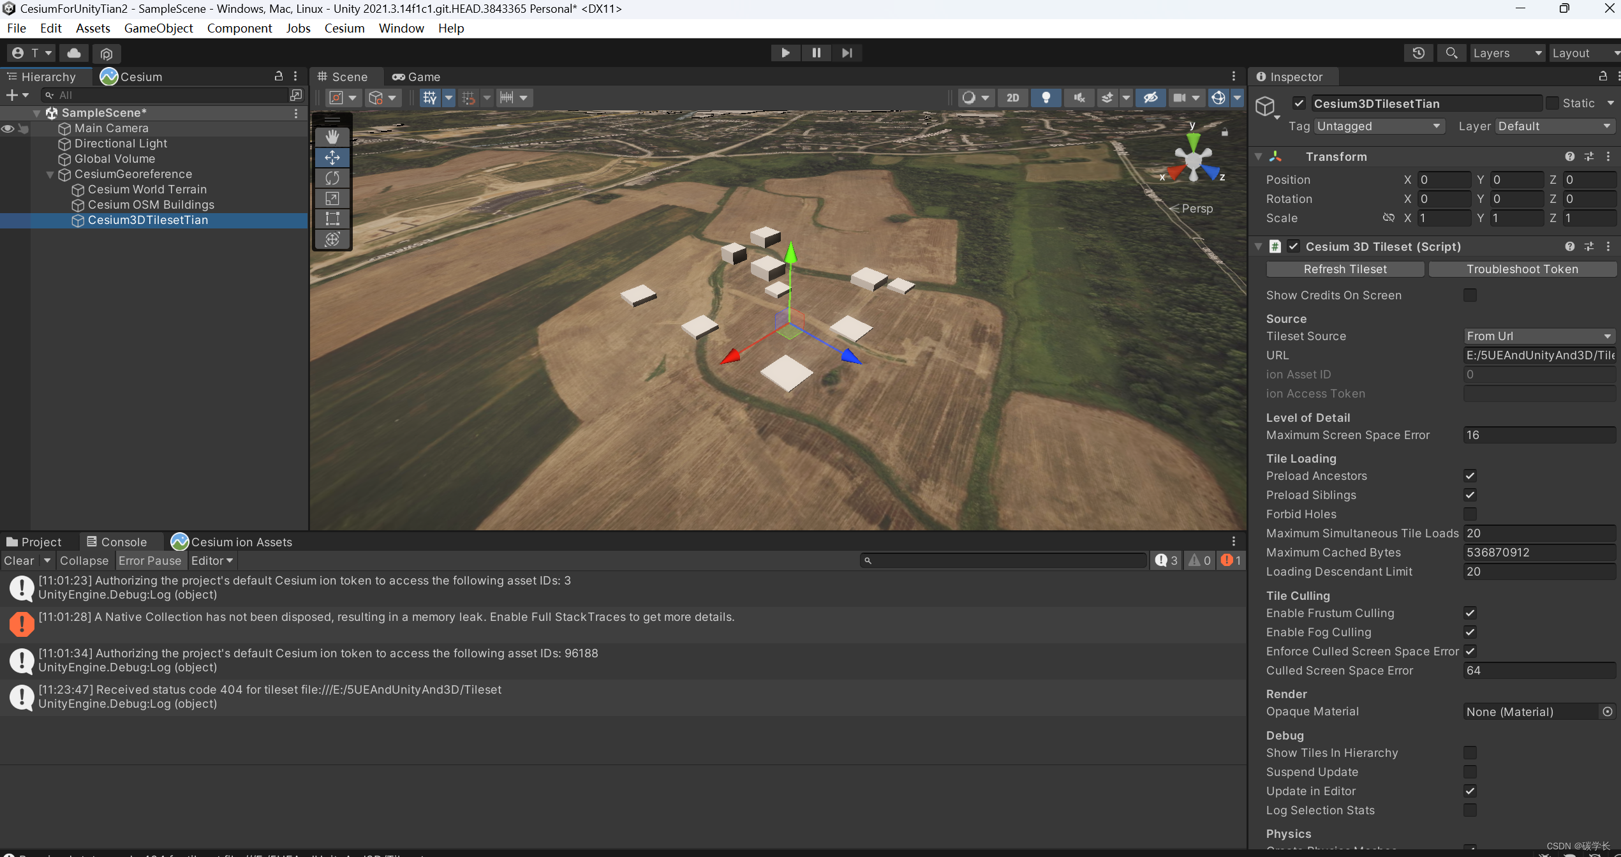Switch to the Game tab

(417, 77)
